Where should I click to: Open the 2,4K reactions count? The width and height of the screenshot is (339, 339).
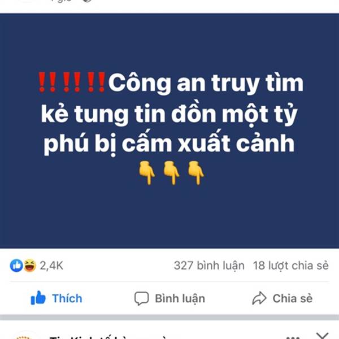(51, 266)
